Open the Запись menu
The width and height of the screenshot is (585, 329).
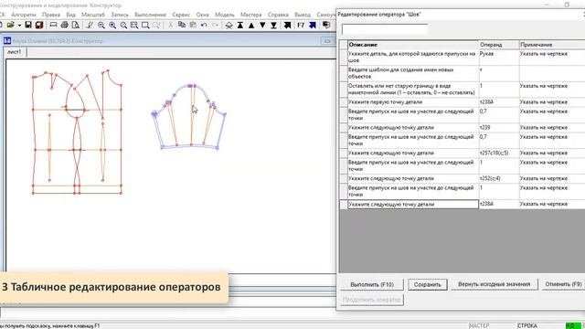(120, 15)
